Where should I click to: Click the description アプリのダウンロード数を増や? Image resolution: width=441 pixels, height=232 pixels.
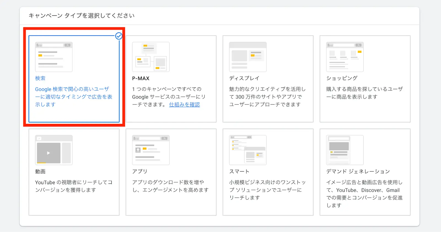pyautogui.click(x=170, y=186)
